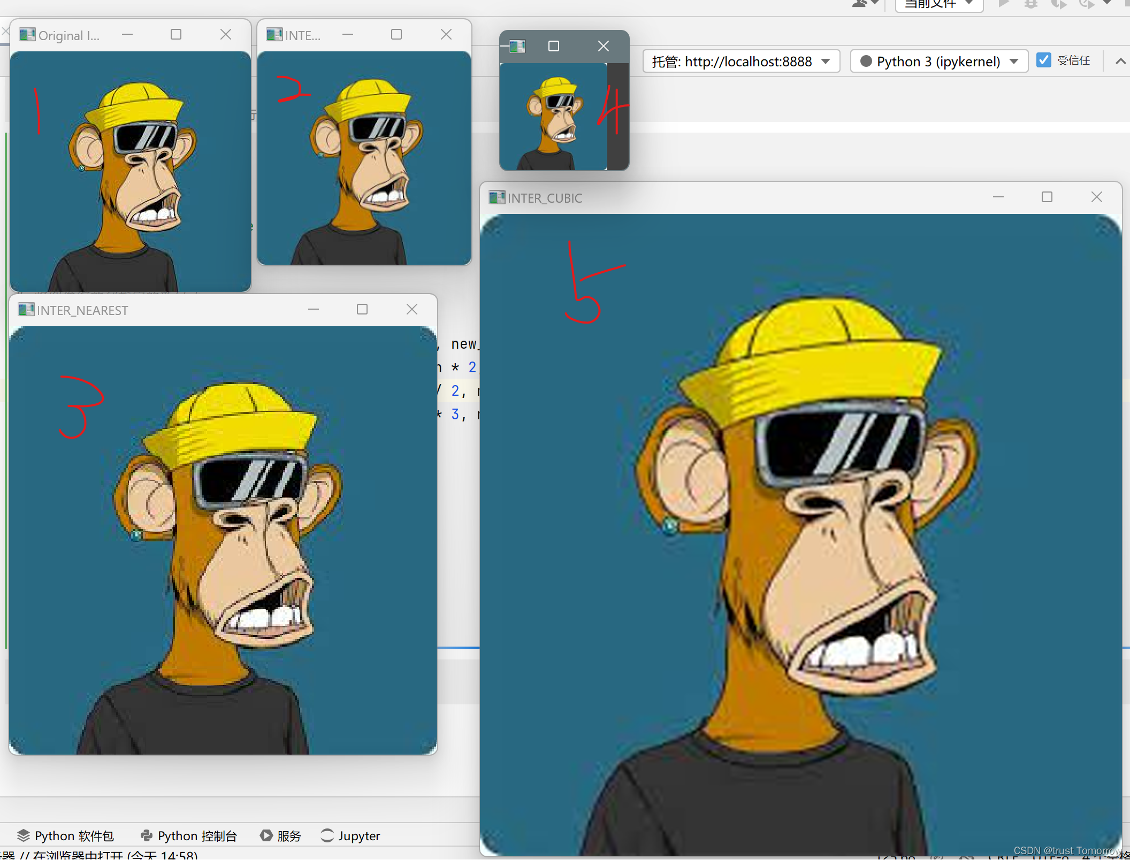This screenshot has height=860, width=1130.
Task: Click the INTER_CUBIC window's app icon
Action: (497, 197)
